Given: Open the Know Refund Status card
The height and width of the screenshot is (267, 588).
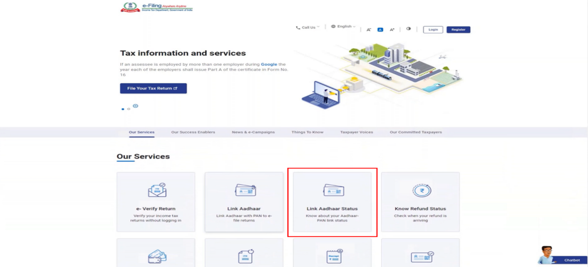Looking at the screenshot, I should [420, 202].
